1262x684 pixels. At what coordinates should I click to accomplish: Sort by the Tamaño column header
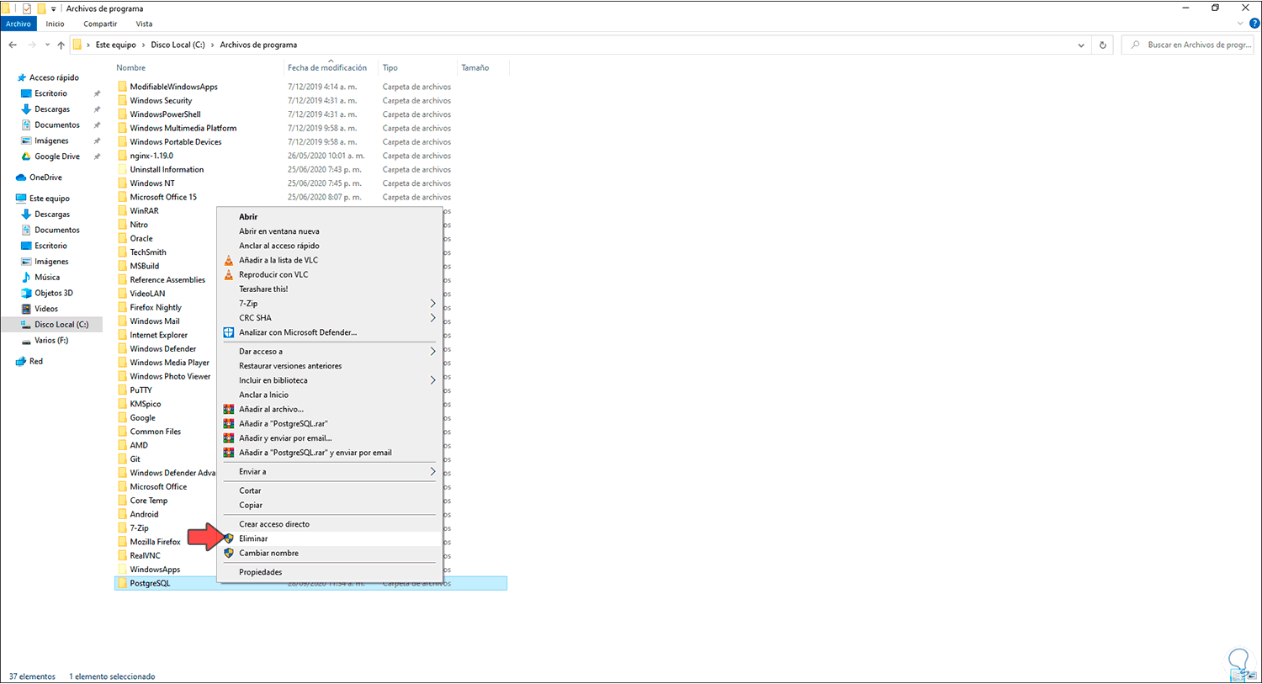[x=475, y=68]
